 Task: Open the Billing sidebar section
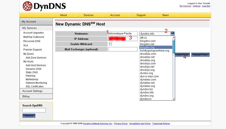pyautogui.click(x=26, y=97)
